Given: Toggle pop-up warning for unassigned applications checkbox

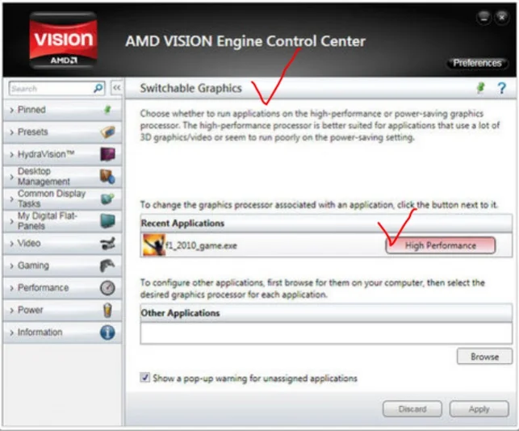Looking at the screenshot, I should click(145, 378).
